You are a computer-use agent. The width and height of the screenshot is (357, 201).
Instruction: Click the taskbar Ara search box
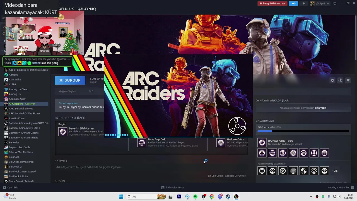(146, 197)
